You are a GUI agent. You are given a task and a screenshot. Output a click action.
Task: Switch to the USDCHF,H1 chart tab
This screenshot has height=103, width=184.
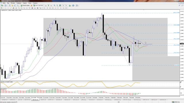(x=27, y=100)
